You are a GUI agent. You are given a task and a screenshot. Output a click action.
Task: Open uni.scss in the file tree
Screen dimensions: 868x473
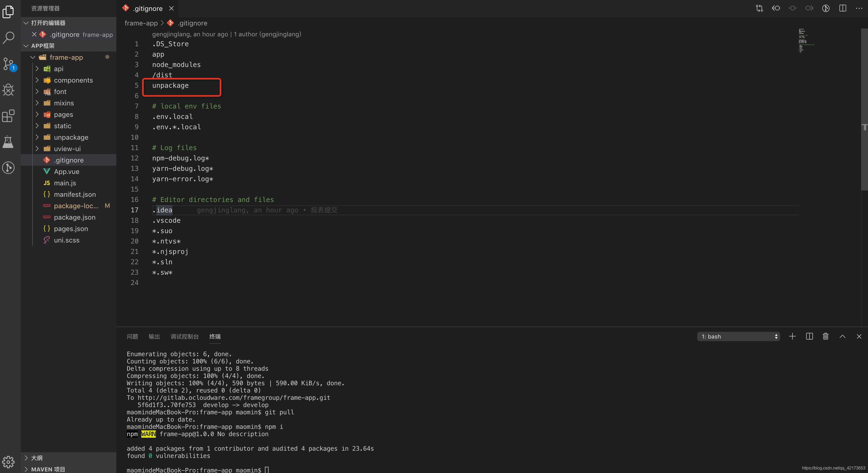(x=69, y=240)
